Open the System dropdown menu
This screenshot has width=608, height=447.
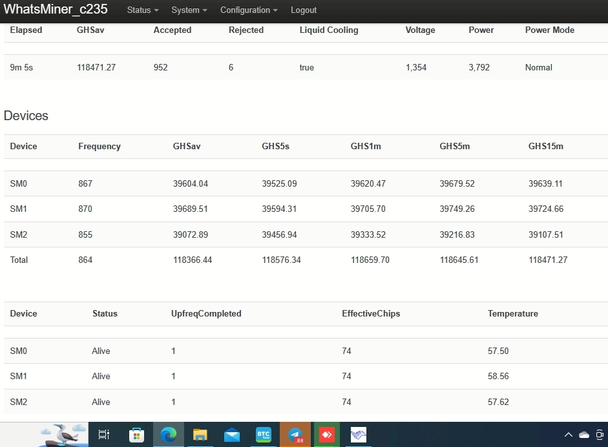189,10
